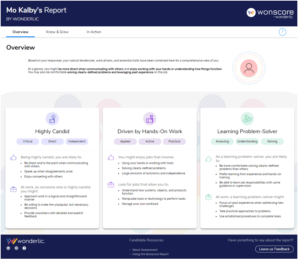Open the About Assessment link
The image size is (298, 259).
[x=145, y=250]
